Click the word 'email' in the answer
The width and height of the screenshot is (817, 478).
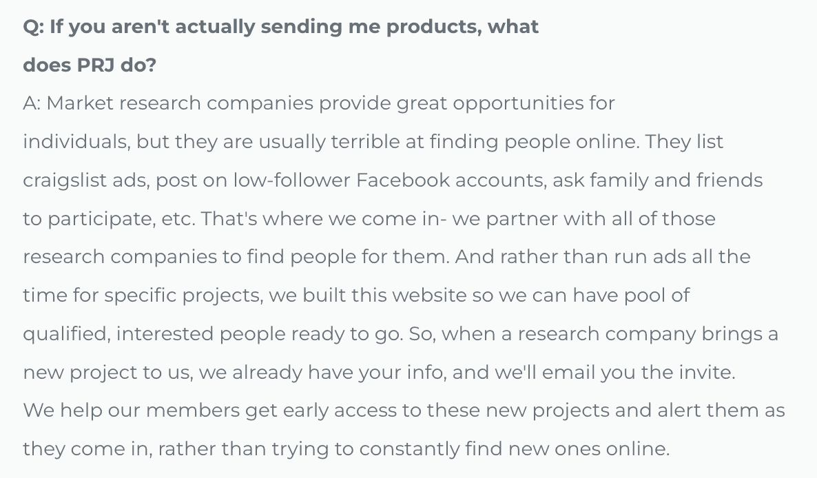tap(568, 373)
